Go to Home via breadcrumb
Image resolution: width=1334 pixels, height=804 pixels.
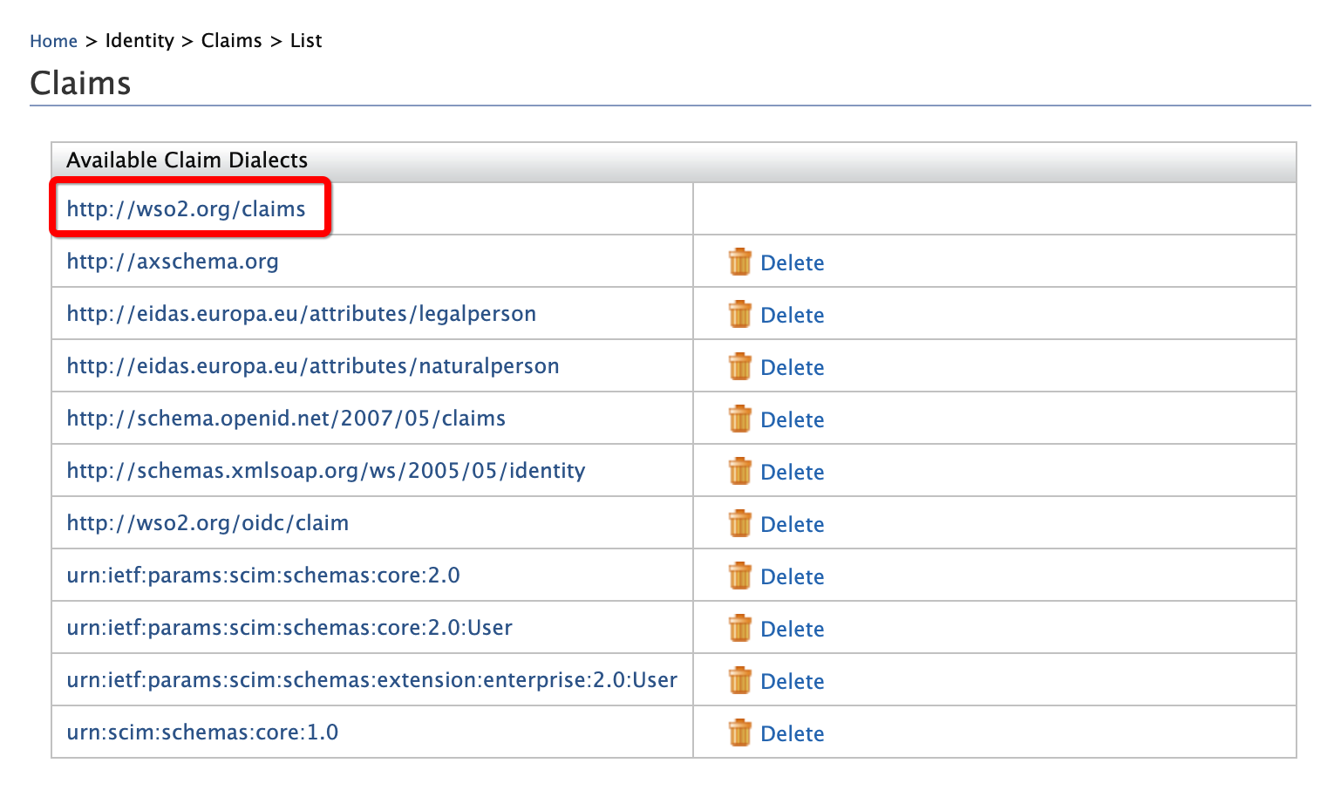click(x=53, y=41)
